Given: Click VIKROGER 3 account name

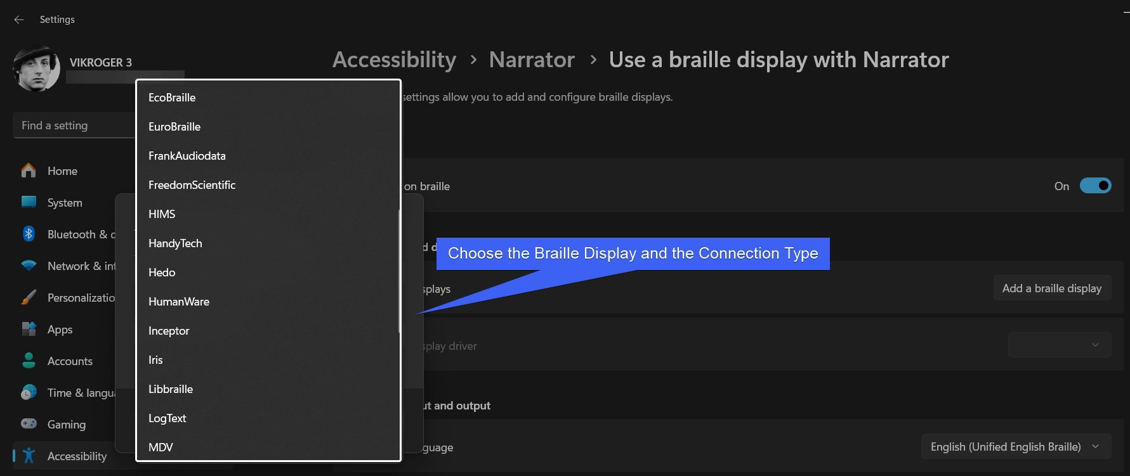Looking at the screenshot, I should [101, 62].
